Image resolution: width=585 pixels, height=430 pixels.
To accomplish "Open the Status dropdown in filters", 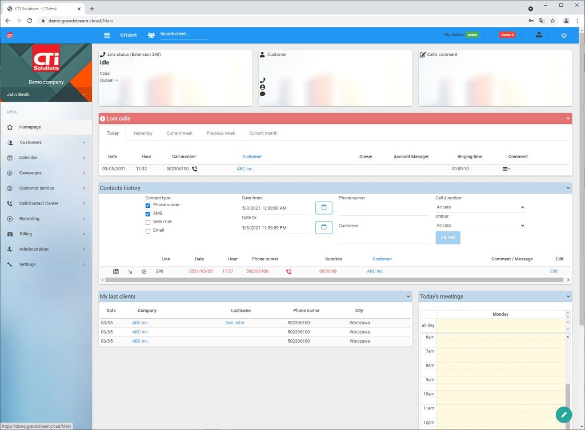I will (x=480, y=226).
